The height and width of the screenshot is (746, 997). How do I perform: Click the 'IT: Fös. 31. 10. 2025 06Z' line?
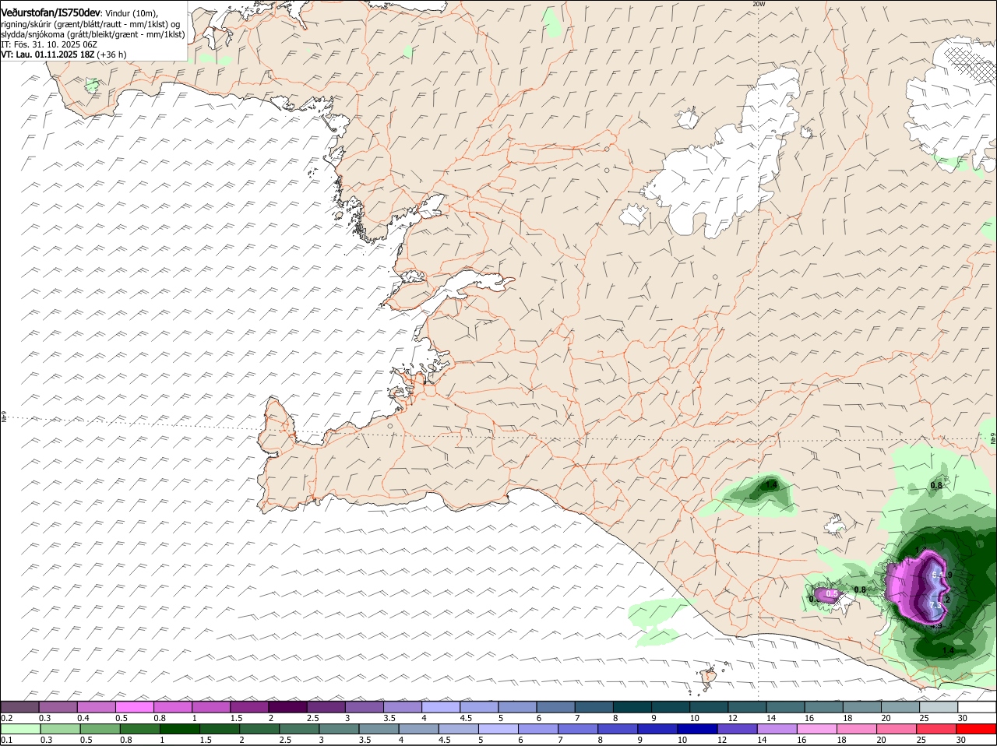pyautogui.click(x=49, y=44)
